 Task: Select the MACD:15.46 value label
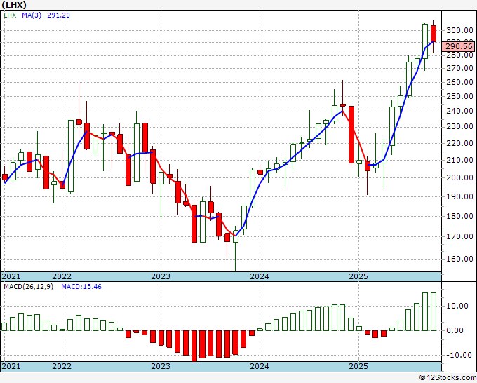pos(81,287)
